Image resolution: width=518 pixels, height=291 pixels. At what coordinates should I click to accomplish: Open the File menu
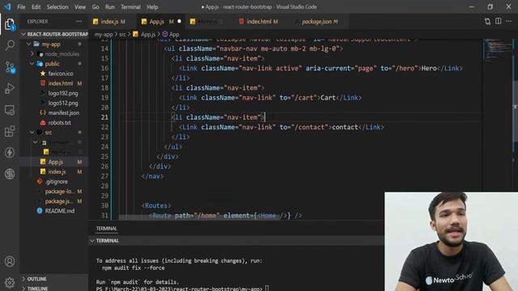[x=21, y=7]
